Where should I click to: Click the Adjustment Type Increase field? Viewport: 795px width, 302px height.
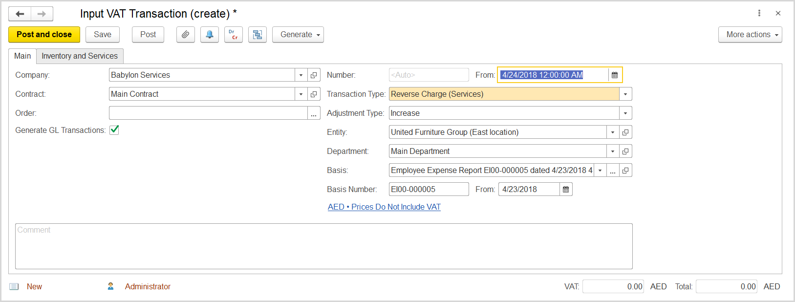click(x=504, y=113)
